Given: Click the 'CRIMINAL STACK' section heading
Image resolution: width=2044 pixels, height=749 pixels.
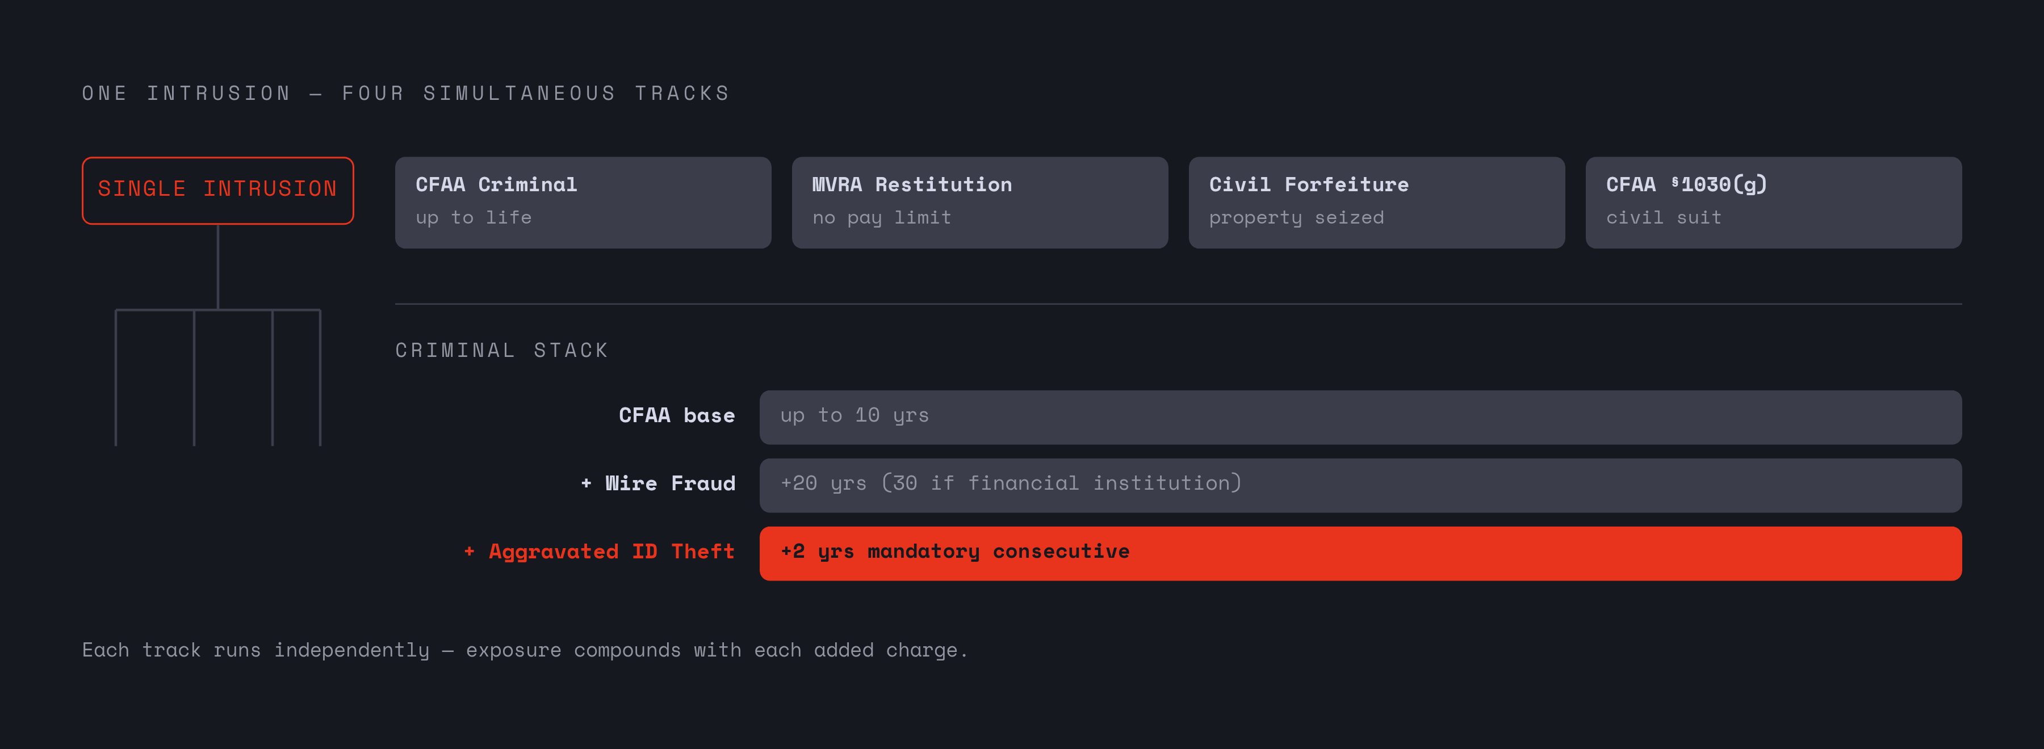Looking at the screenshot, I should pyautogui.click(x=501, y=350).
